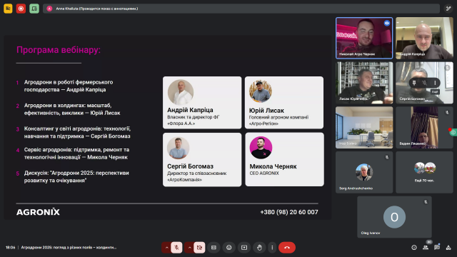The image size is (457, 257).
Task: Open more options on Сергій Богомаз's tile
Action: [435, 83]
